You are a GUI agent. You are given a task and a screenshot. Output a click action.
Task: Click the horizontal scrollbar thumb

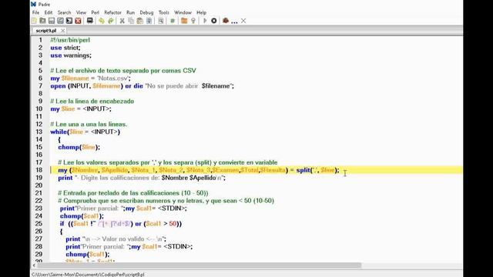199,265
